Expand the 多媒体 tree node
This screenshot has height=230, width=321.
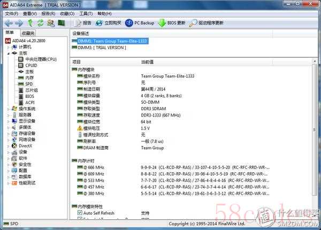point(8,128)
